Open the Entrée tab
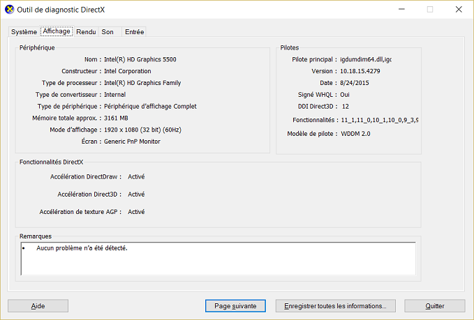Screen dimensions: 474x320 point(134,32)
